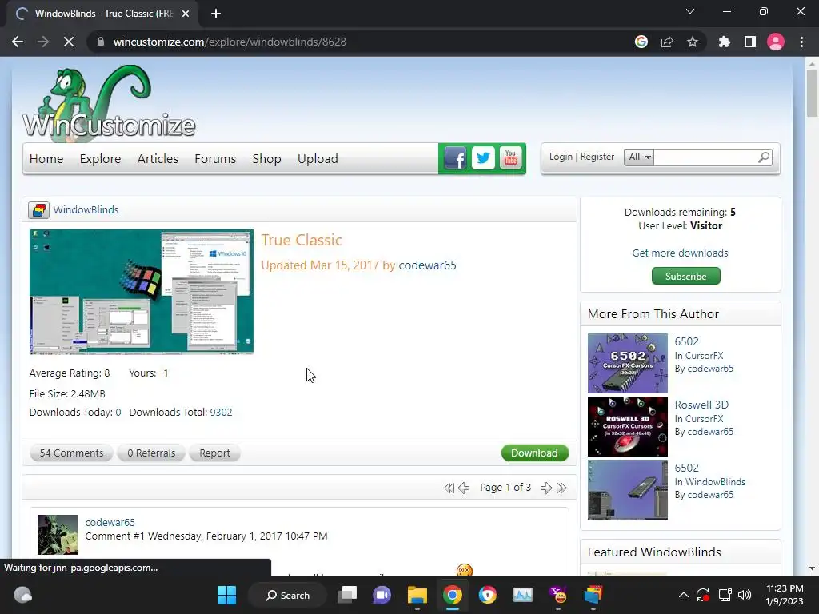Close the WindowBlinds browser tab
819x614 pixels.
(x=186, y=14)
